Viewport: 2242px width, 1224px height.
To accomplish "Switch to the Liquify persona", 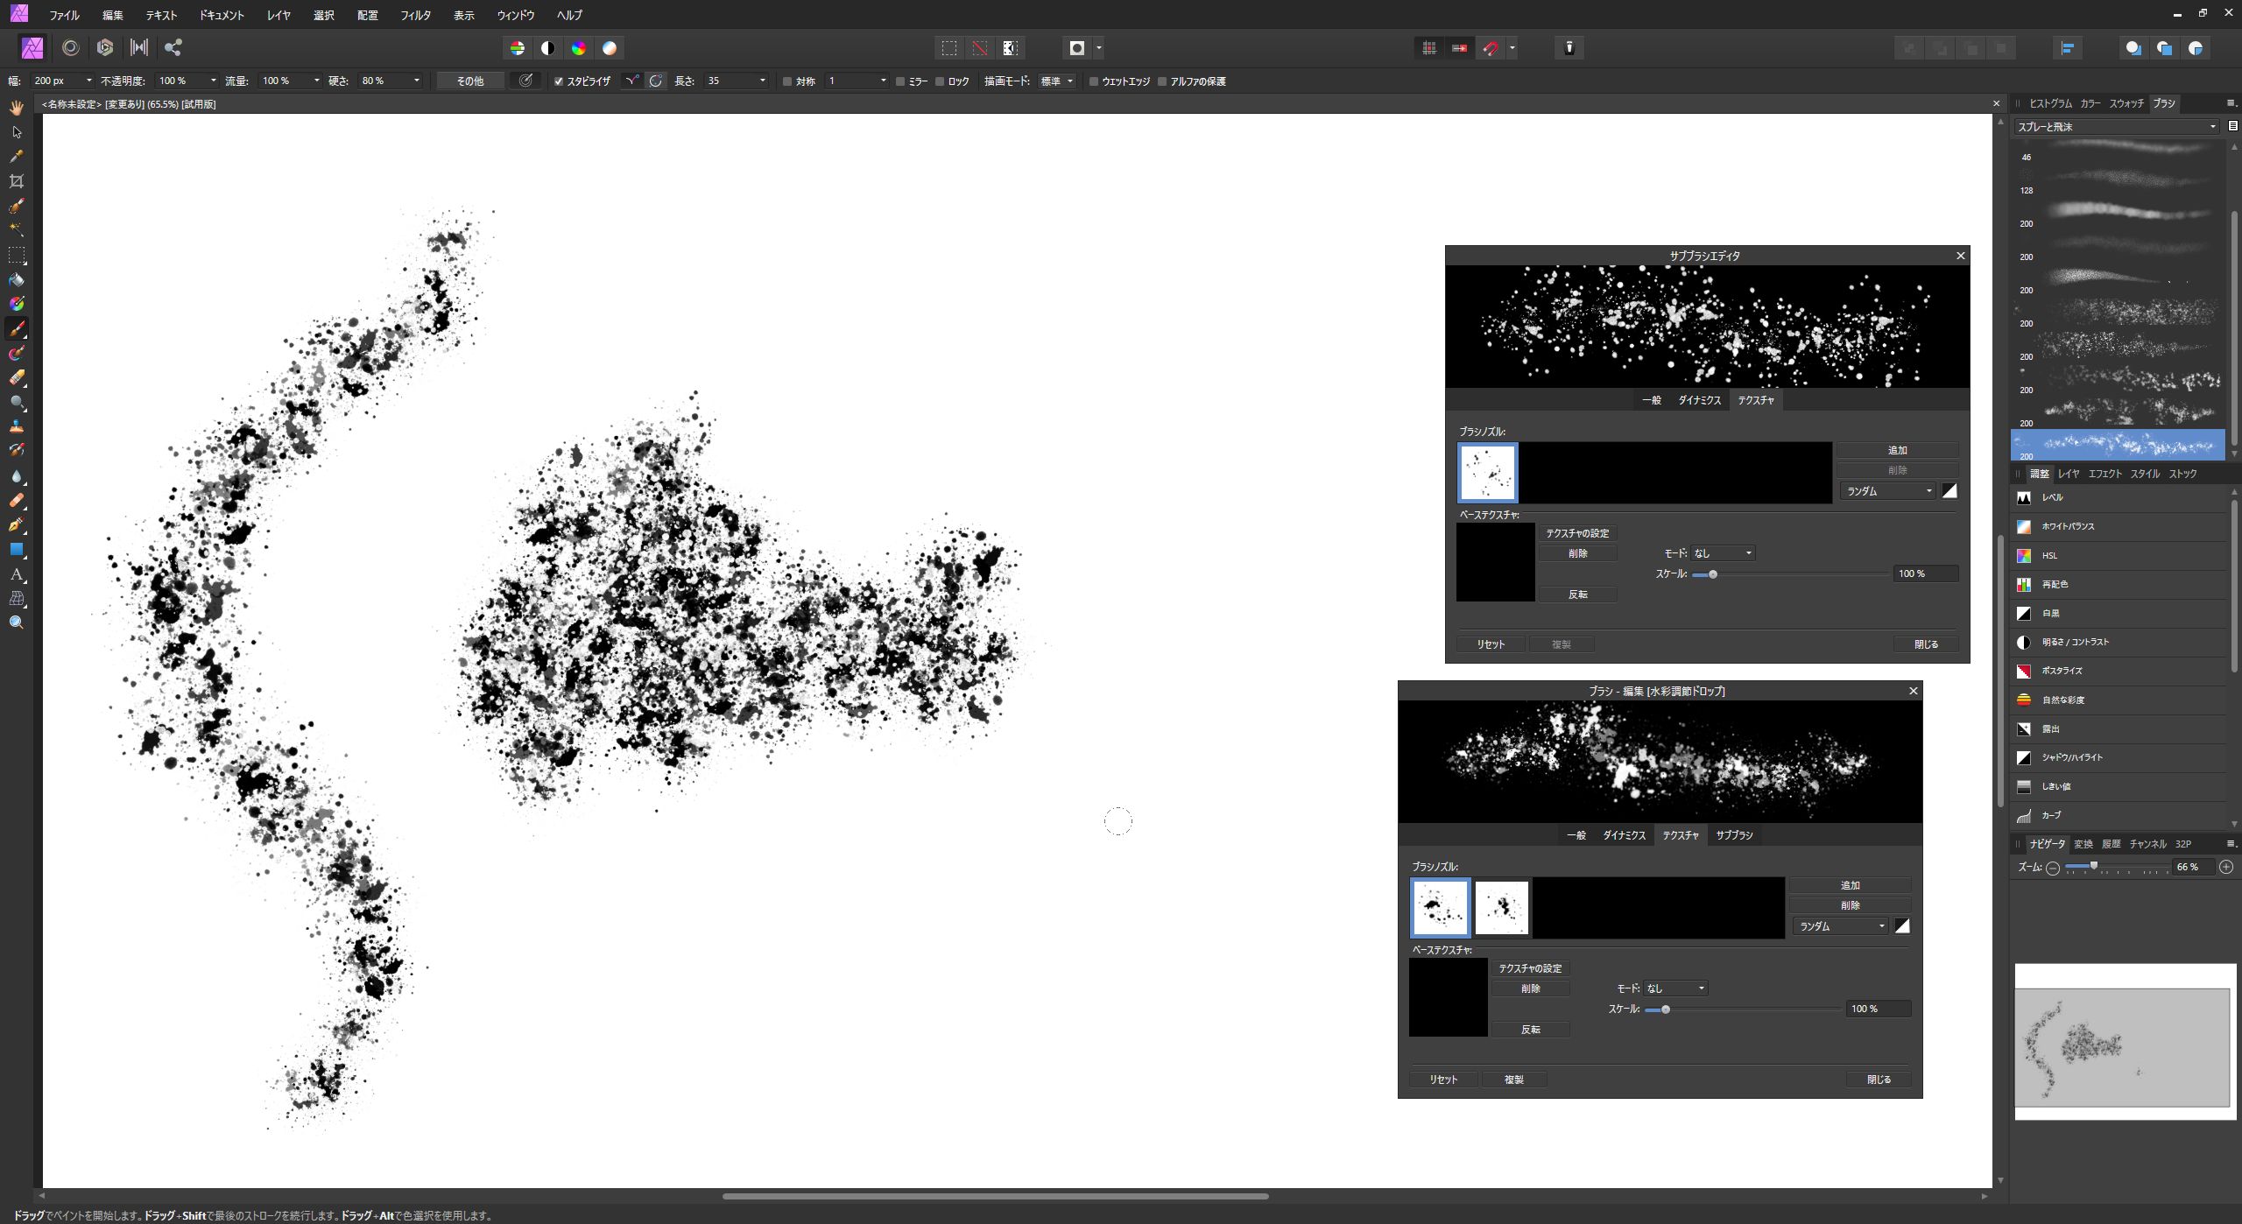I will pos(71,47).
